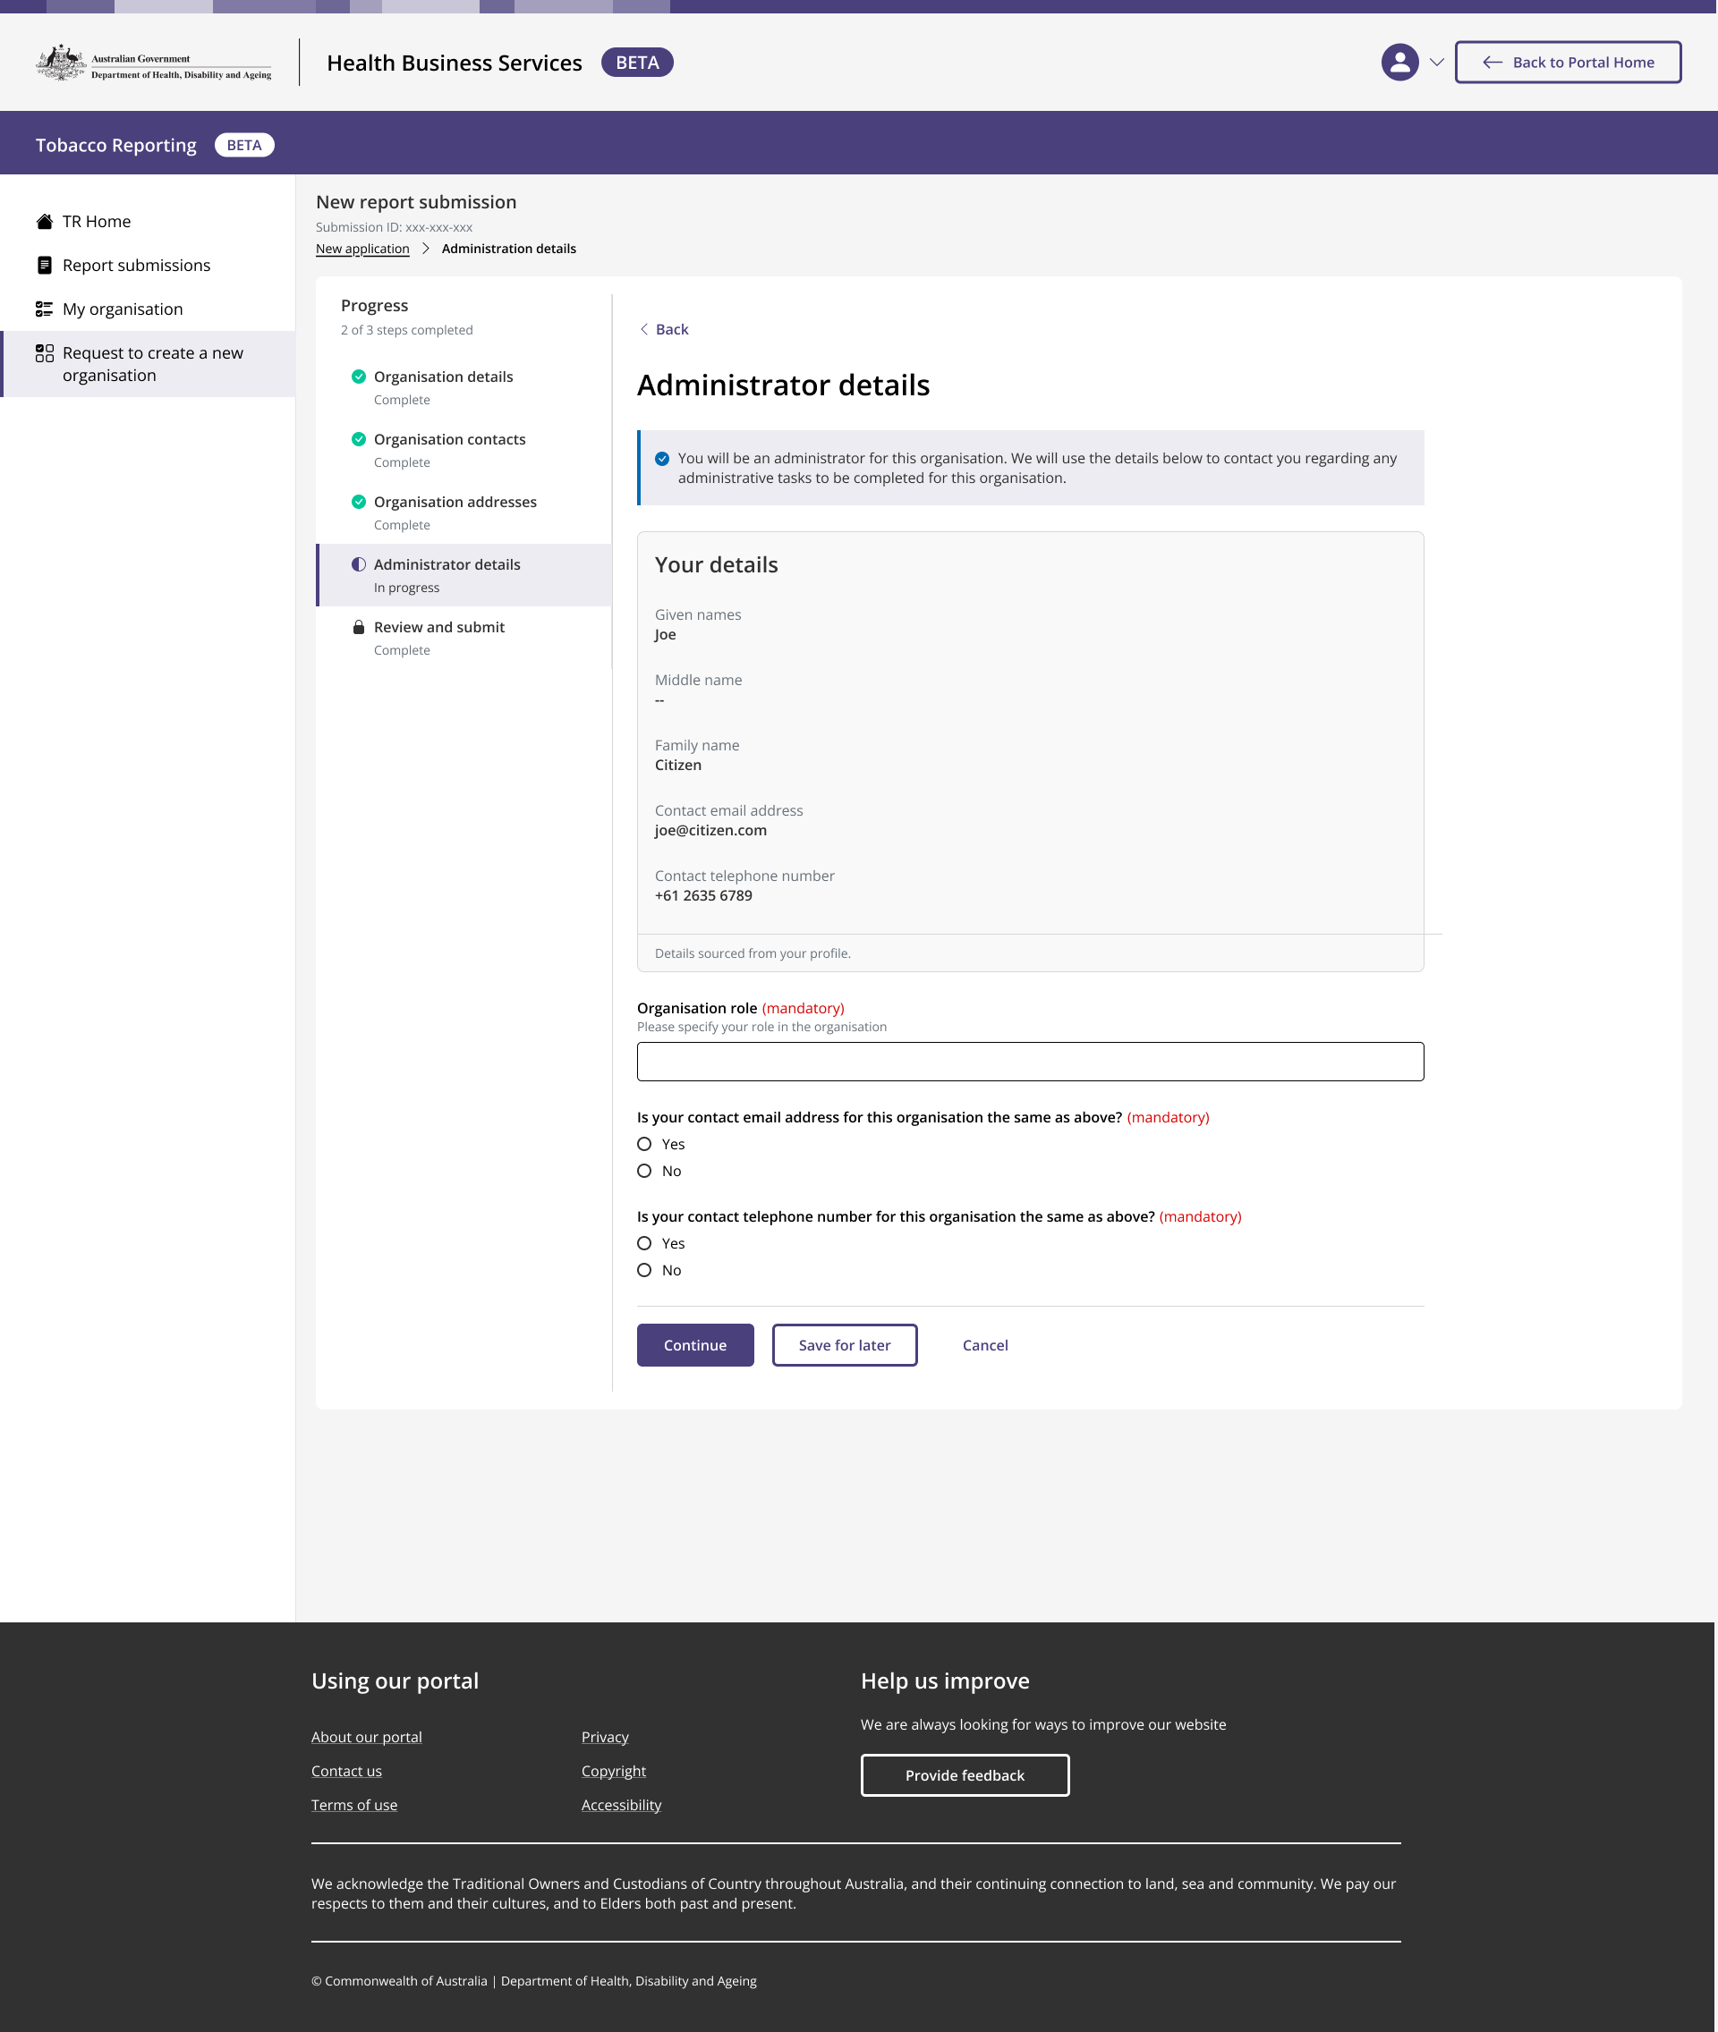Click the TR Home house icon
1718x2032 pixels.
coord(44,221)
